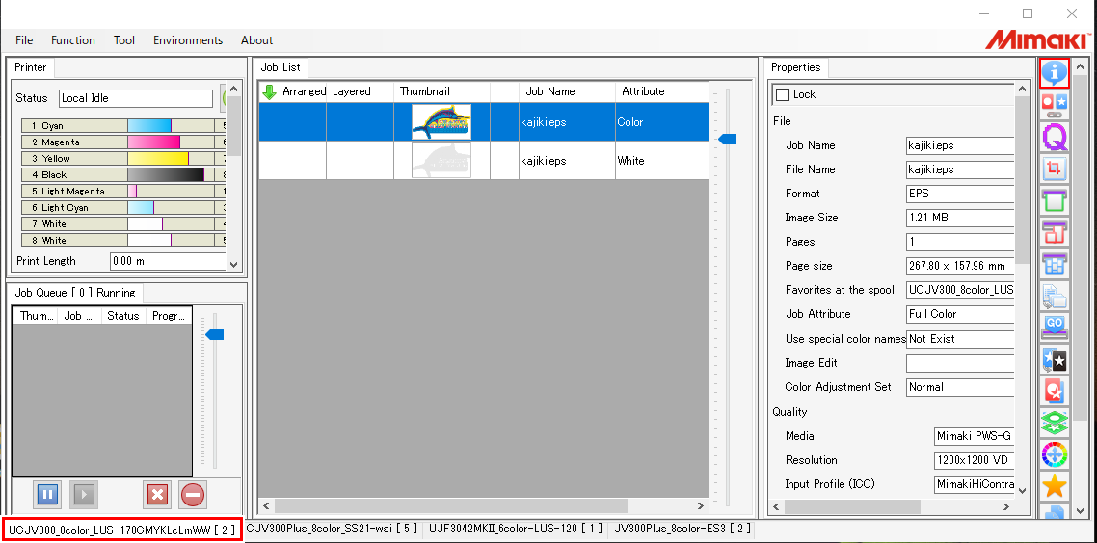Click the grey play resume button

84,495
